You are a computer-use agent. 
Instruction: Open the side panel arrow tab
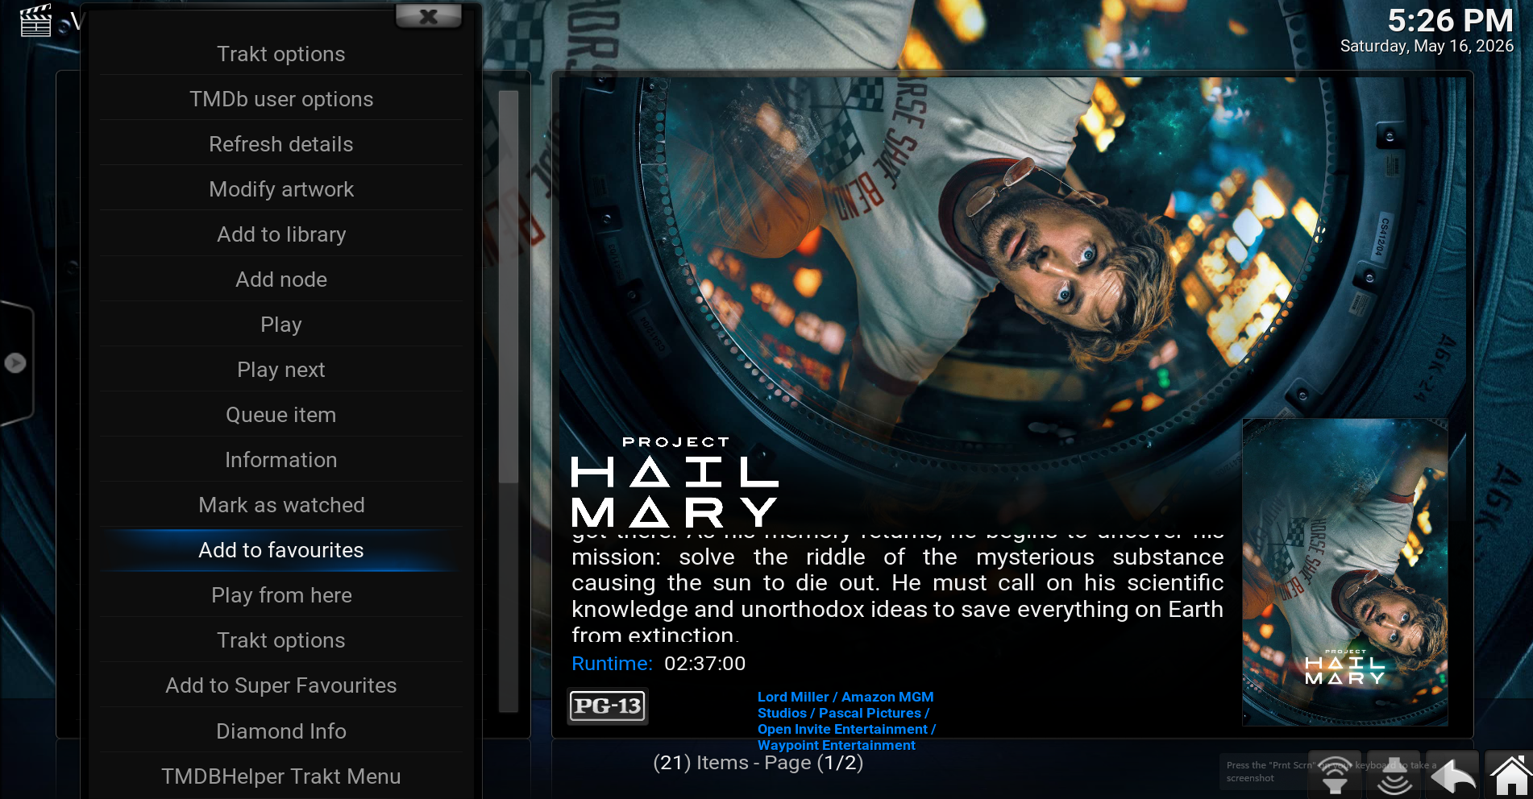click(x=16, y=363)
